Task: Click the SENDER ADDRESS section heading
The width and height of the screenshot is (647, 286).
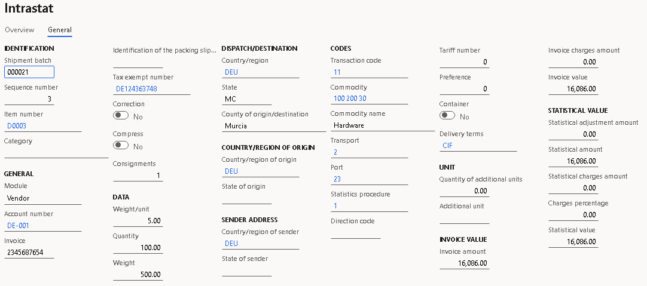Action: [249, 220]
